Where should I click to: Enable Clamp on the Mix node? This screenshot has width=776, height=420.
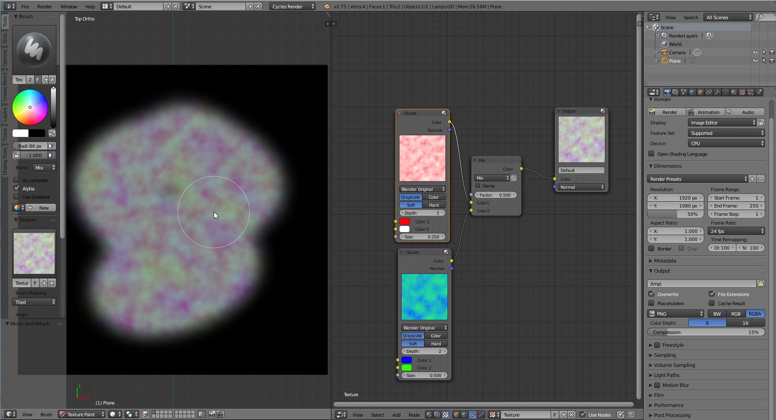(x=478, y=186)
